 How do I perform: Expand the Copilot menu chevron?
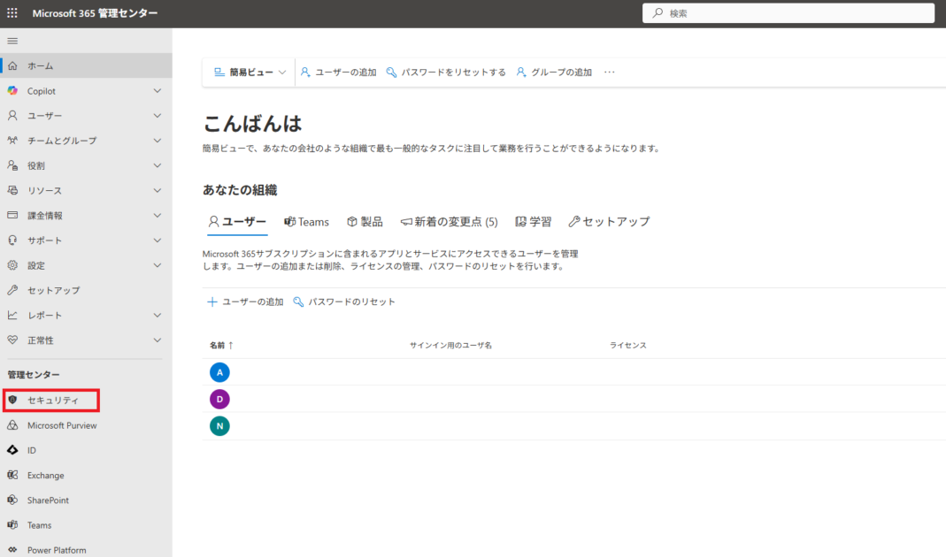point(158,91)
